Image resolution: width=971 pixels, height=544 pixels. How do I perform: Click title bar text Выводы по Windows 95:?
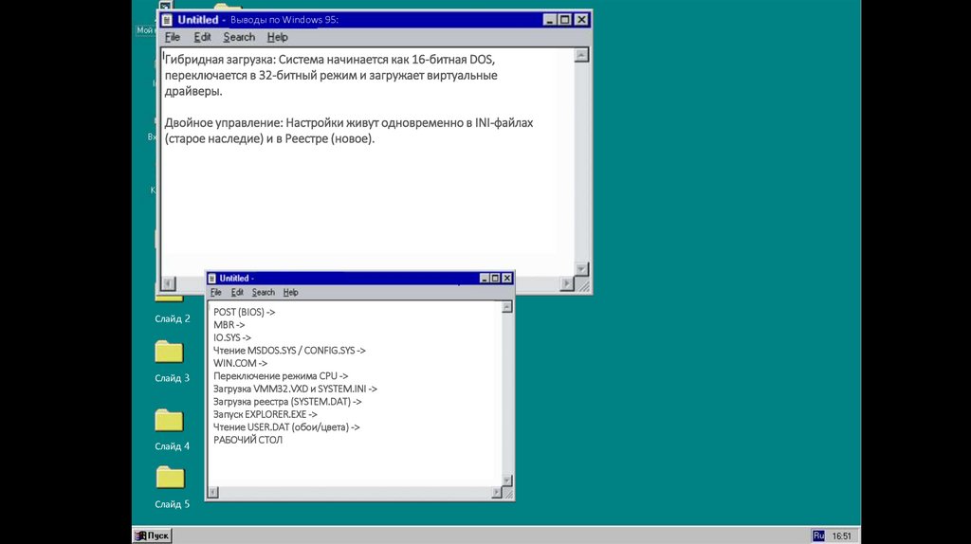[284, 20]
